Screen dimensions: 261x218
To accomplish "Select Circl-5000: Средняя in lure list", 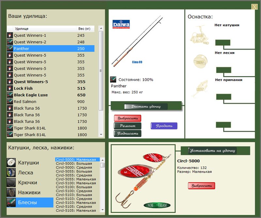I will (77, 167).
